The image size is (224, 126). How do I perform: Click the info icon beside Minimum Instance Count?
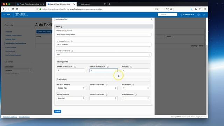pyautogui.click(x=75, y=67)
